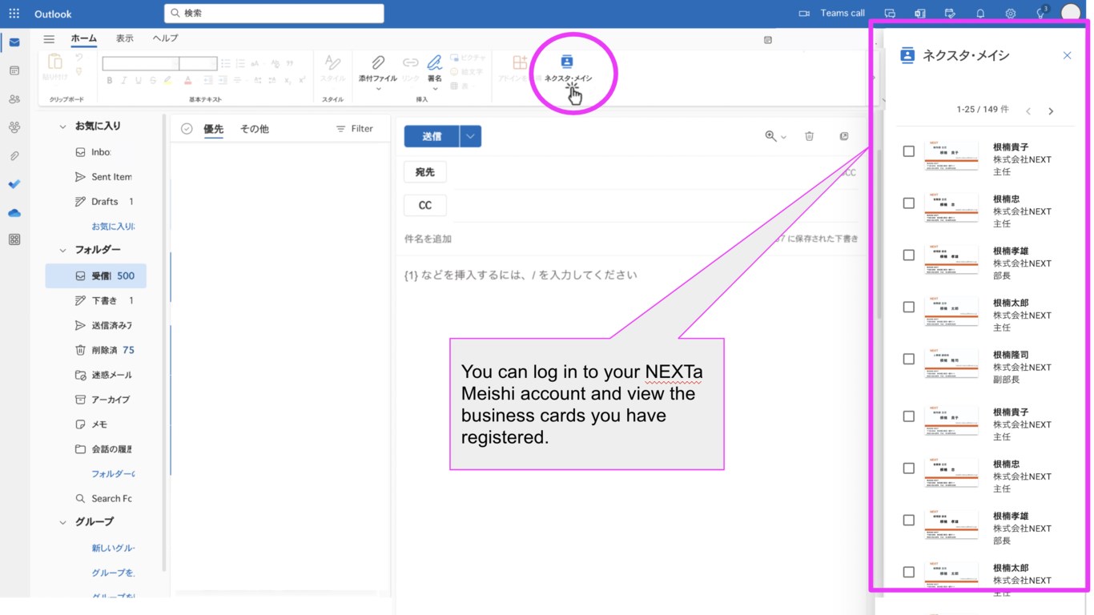Switch to the ホーム ribbon tab

(83, 38)
